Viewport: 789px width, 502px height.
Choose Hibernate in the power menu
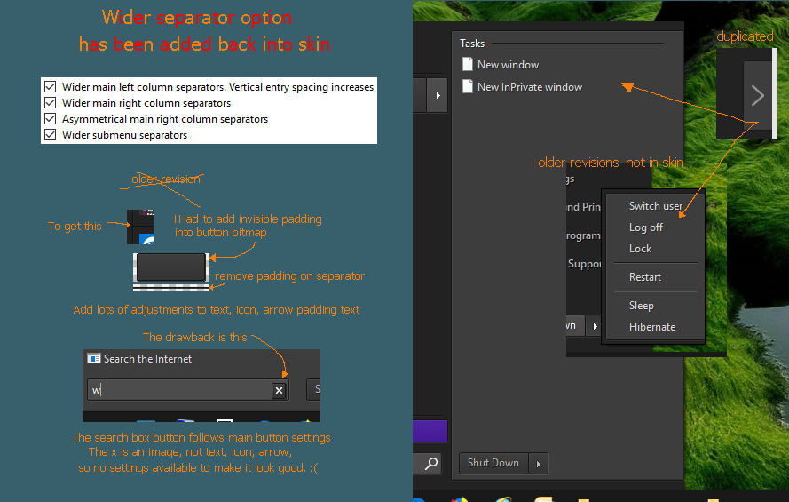pyautogui.click(x=651, y=327)
